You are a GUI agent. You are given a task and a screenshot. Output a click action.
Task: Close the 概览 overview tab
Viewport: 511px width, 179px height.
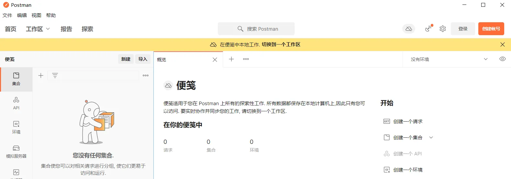215,60
